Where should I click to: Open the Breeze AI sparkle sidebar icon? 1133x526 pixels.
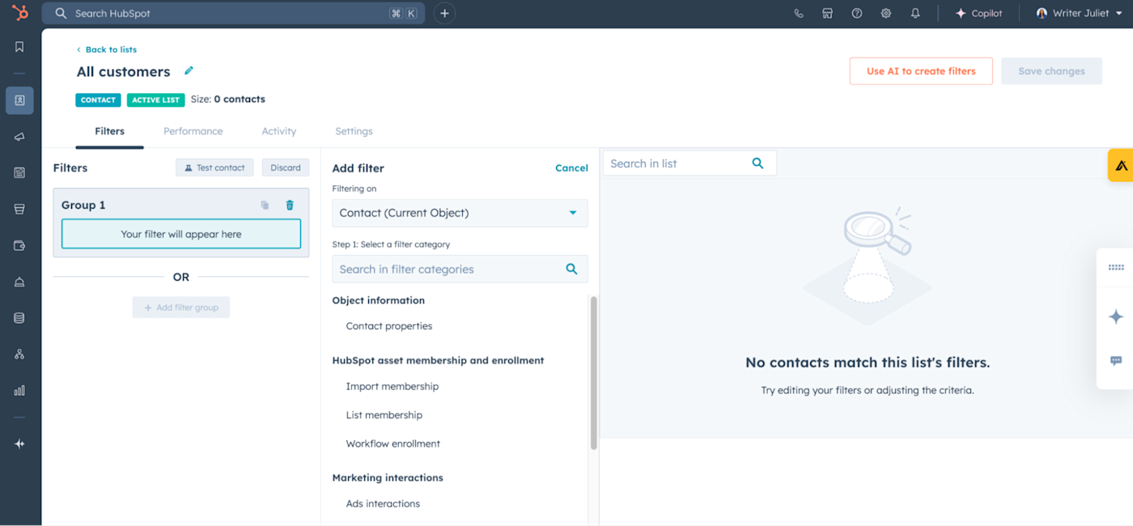[19, 444]
